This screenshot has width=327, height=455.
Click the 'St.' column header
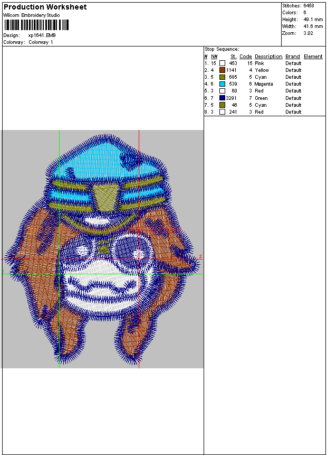234,57
